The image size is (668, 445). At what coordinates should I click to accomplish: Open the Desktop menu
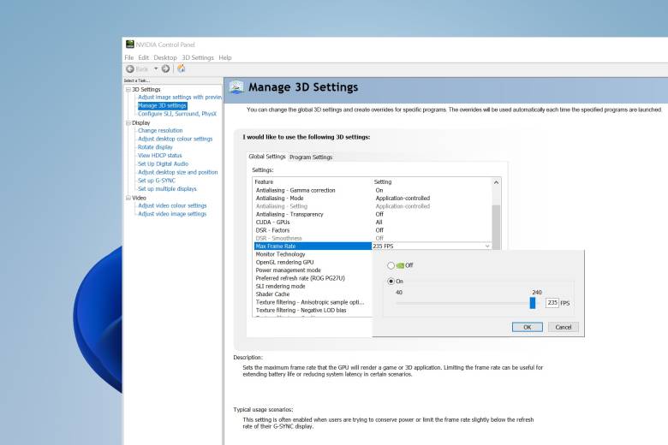[165, 57]
